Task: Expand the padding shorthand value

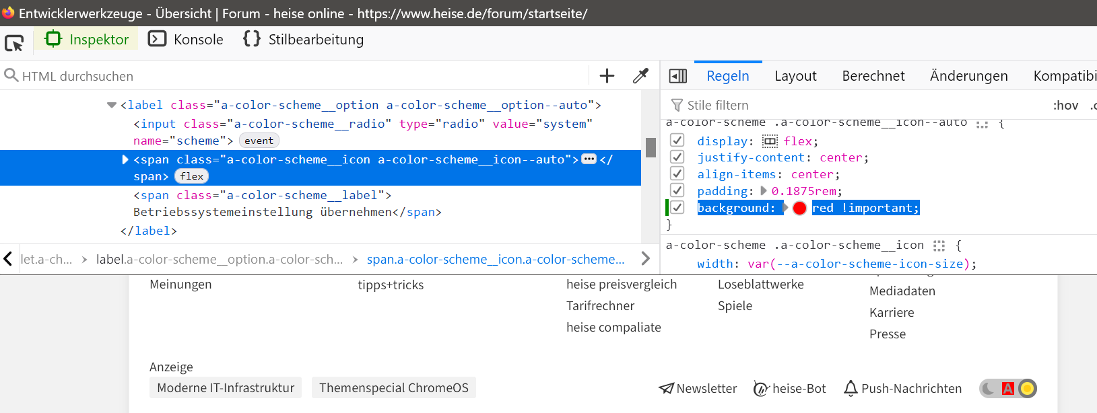Action: coord(764,191)
